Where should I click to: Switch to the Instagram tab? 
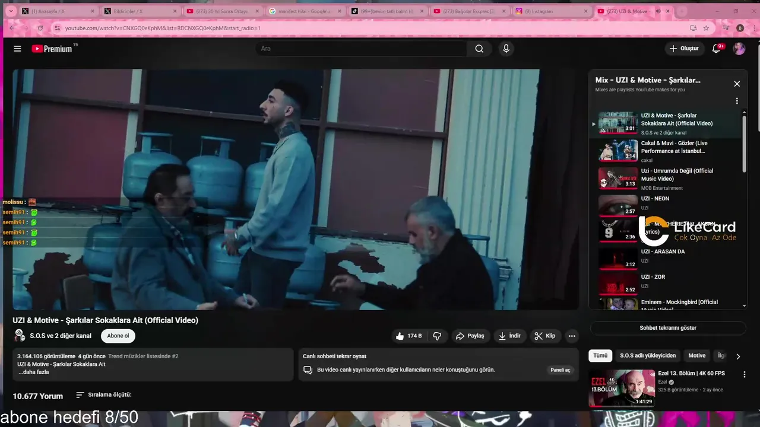550,11
